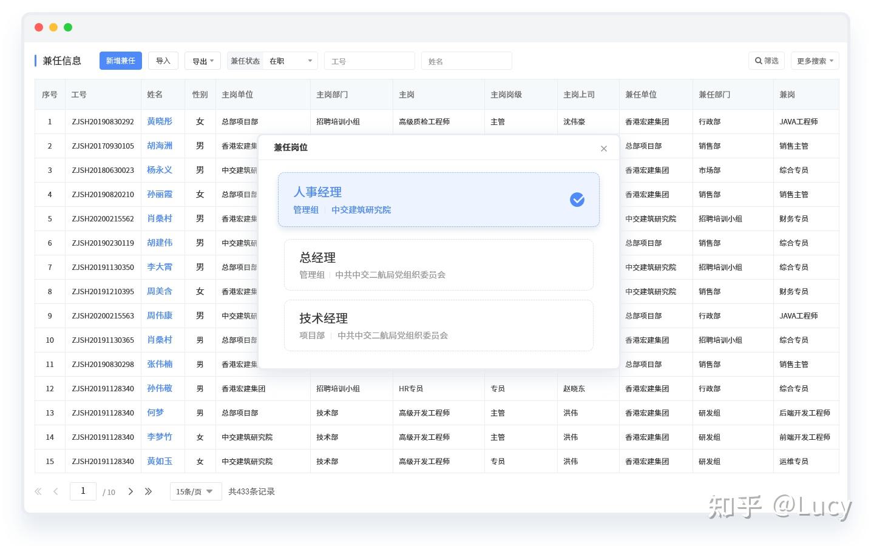Click the page number input box
Image resolution: width=874 pixels, height=546 pixels.
coord(83,491)
